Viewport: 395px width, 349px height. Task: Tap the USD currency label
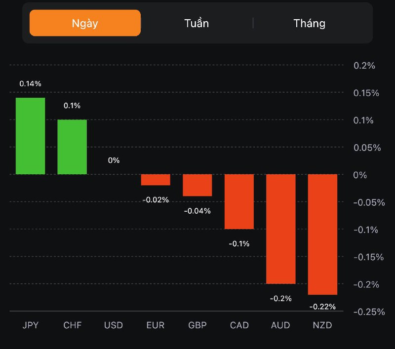pos(114,325)
